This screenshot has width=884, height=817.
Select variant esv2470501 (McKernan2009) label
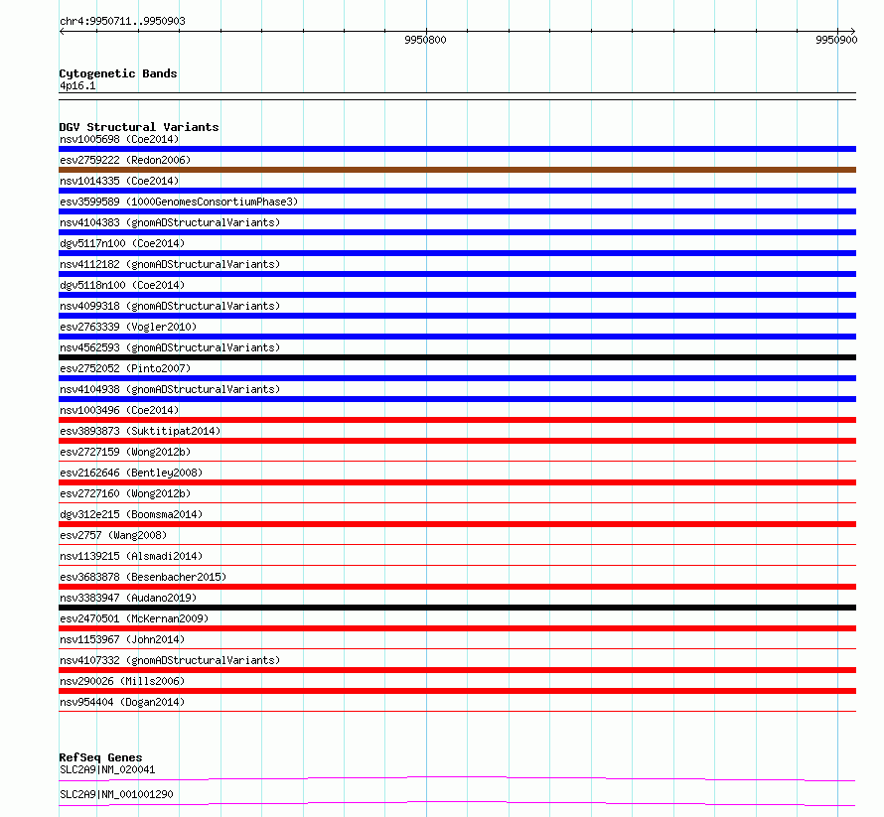(134, 618)
